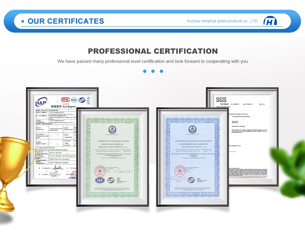Click the emblem atop blue certificate
Viewport: 305px width, 237px height.
192,130
